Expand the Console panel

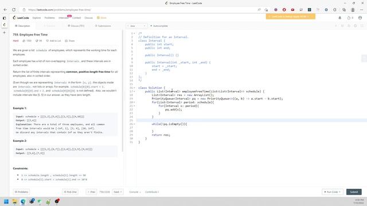(x=135, y=192)
